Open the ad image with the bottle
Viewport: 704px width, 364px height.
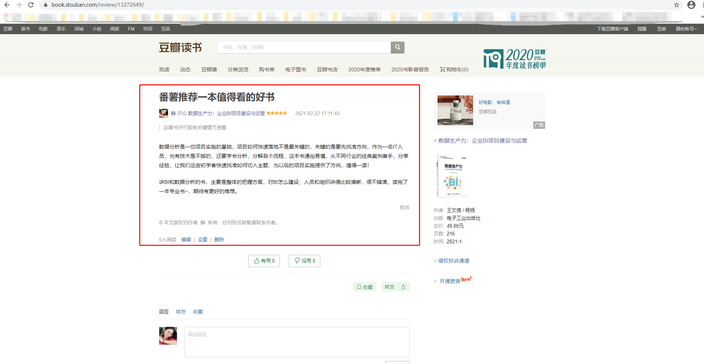pos(455,110)
